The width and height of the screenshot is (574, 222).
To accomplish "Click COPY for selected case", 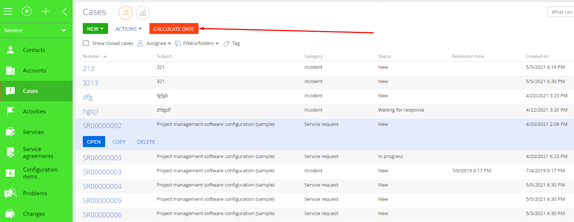I will pos(119,142).
